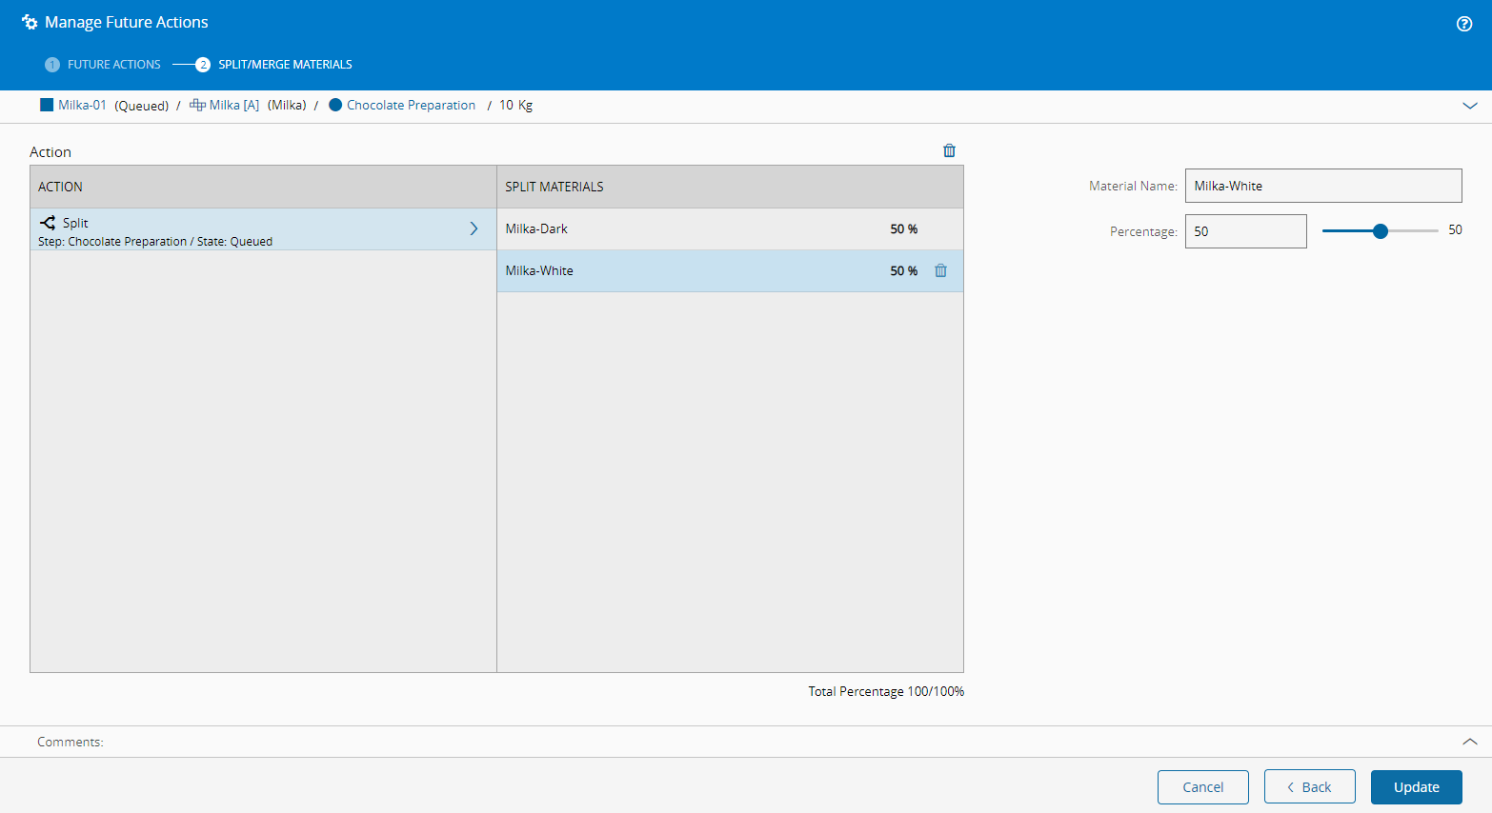Focus the Percentage input box
1492x813 pixels.
[1245, 231]
